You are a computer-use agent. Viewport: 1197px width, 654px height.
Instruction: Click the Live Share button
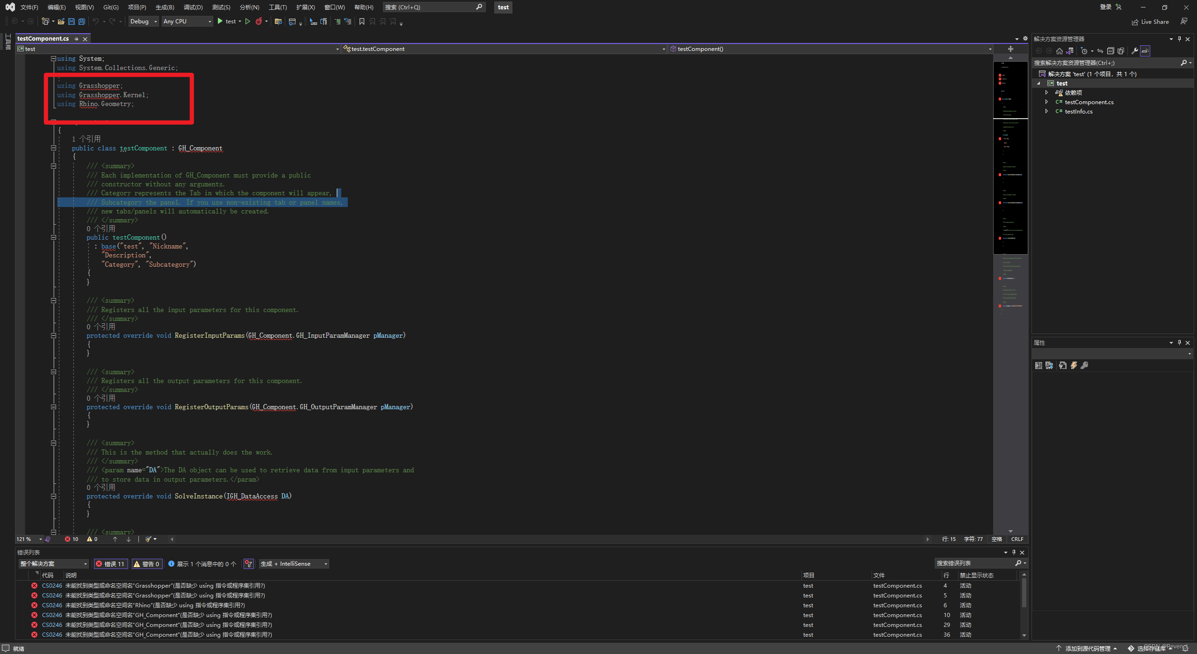[1150, 21]
